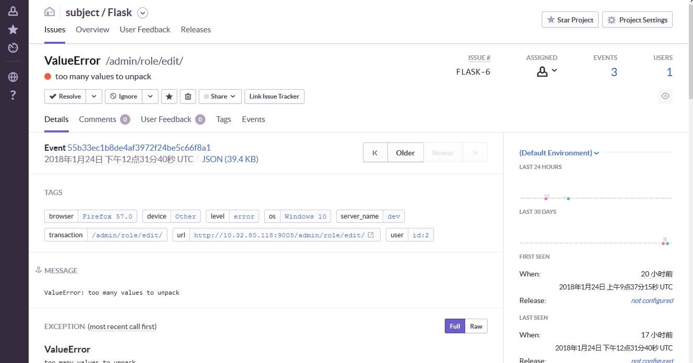The width and height of the screenshot is (693, 363).
Task: Switch exception view to Raw
Action: point(476,326)
